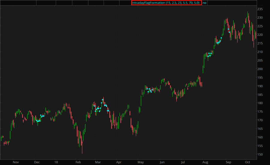Image resolution: width=270 pixels, height=165 pixels.
Task: Click the Apr label on the time axis
Action: pyautogui.click(x=119, y=162)
